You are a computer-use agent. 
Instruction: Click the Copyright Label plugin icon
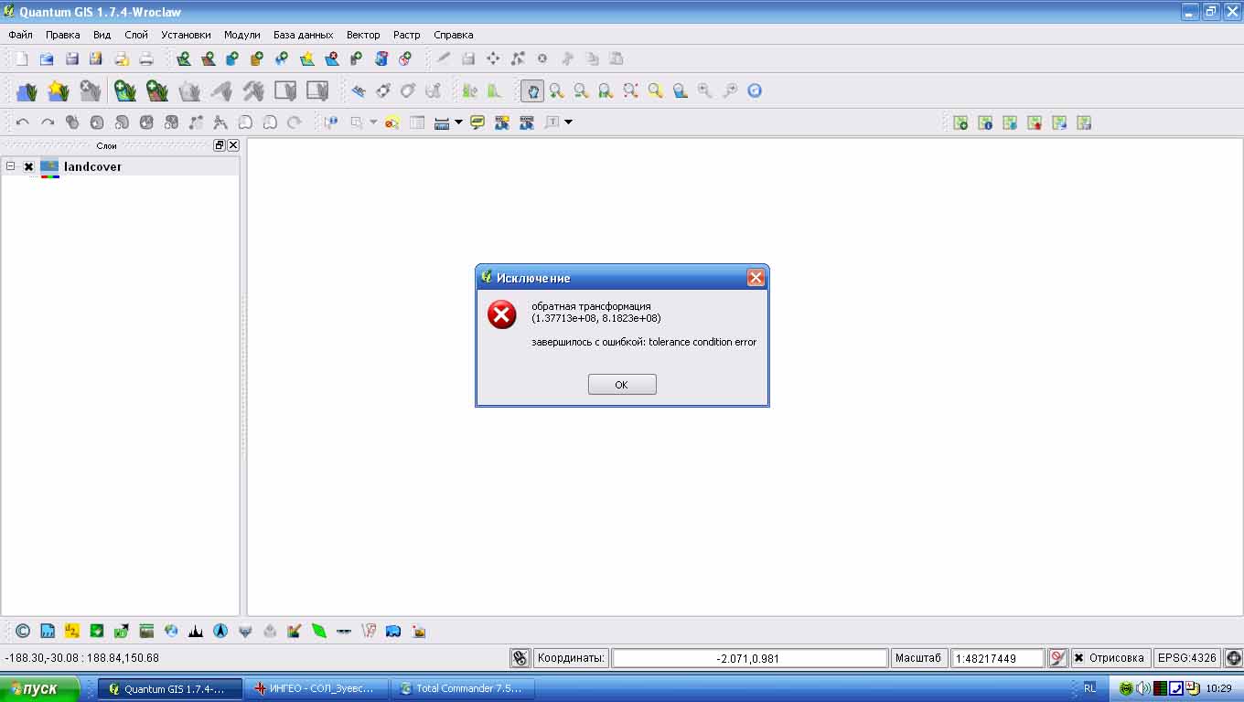pos(23,631)
